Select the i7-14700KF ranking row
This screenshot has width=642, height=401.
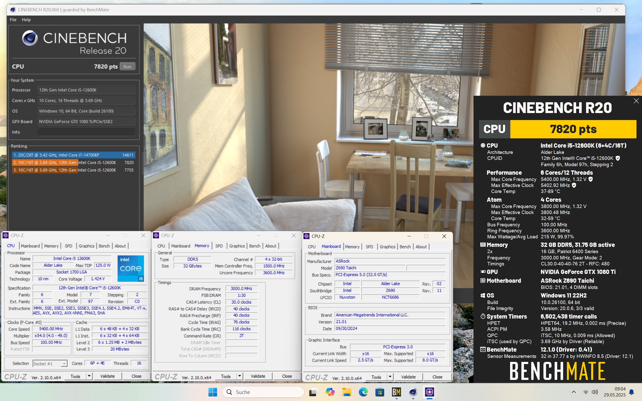(73, 155)
